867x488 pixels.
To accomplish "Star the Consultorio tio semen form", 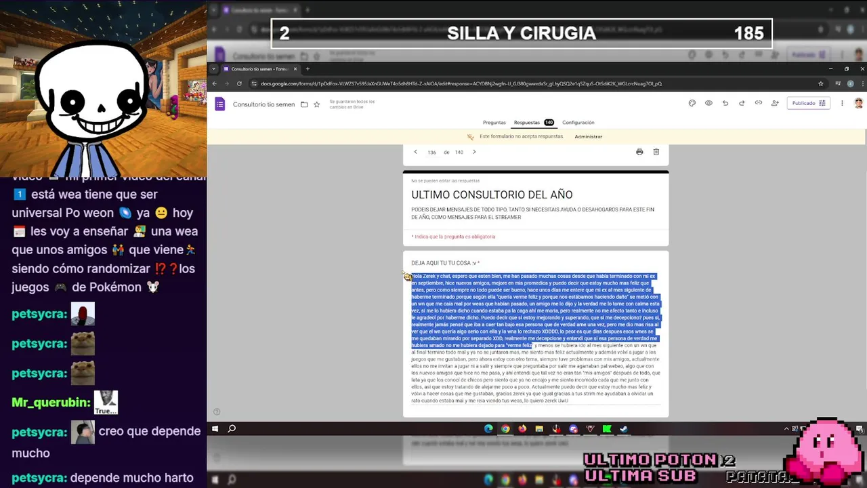I will pos(316,104).
